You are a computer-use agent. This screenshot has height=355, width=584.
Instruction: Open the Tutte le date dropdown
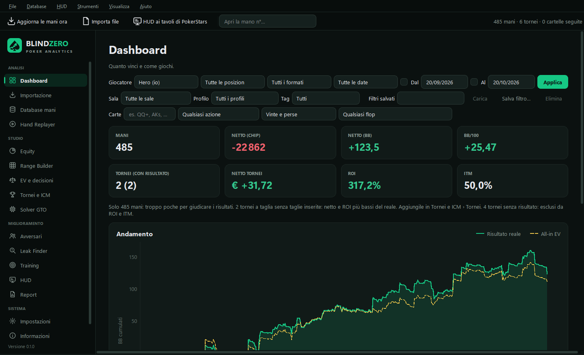[366, 82]
